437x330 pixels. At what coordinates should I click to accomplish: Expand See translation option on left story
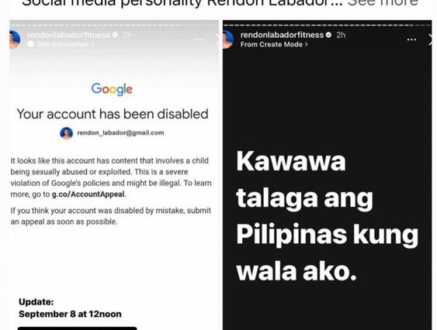[x=63, y=44]
